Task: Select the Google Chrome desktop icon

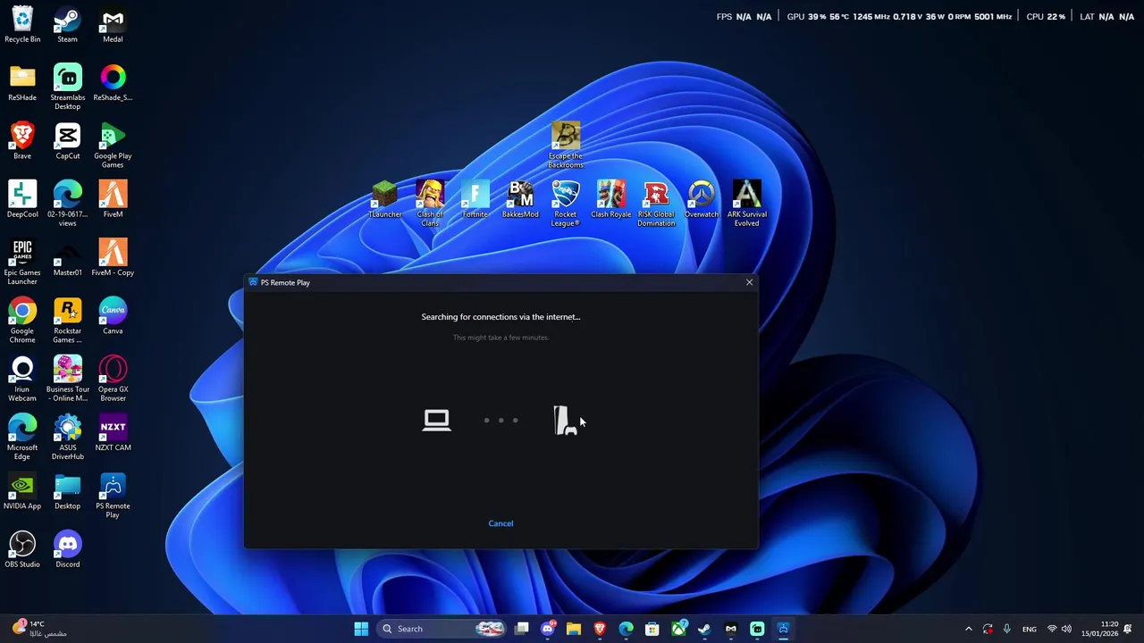Action: pos(22,321)
